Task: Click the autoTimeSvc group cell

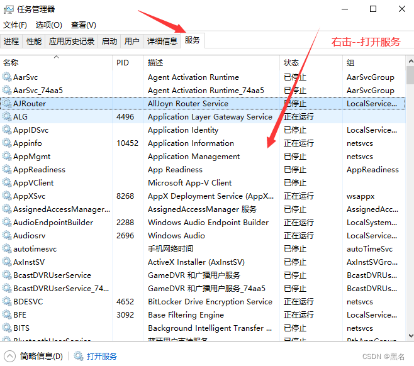Action: [x=369, y=248]
